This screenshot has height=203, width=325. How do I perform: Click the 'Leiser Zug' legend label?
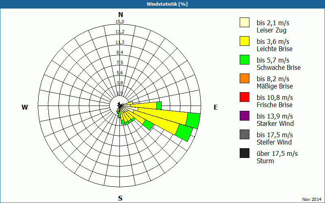pyautogui.click(x=271, y=30)
